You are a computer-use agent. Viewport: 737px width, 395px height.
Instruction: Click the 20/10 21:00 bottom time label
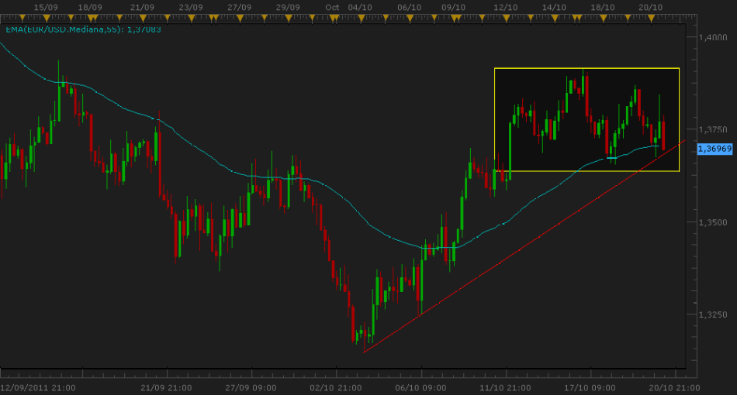pyautogui.click(x=673, y=387)
